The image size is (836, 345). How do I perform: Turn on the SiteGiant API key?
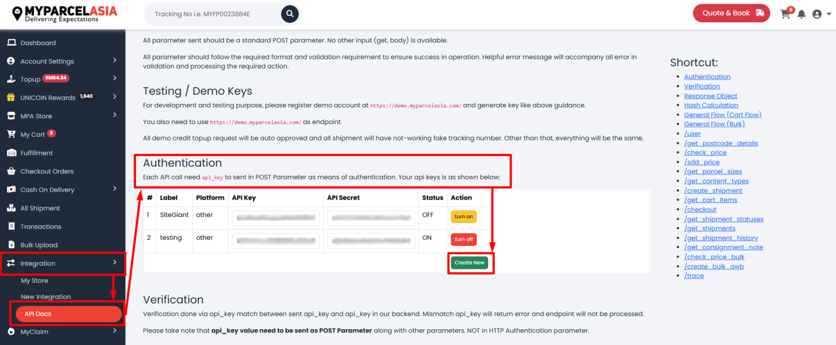463,216
